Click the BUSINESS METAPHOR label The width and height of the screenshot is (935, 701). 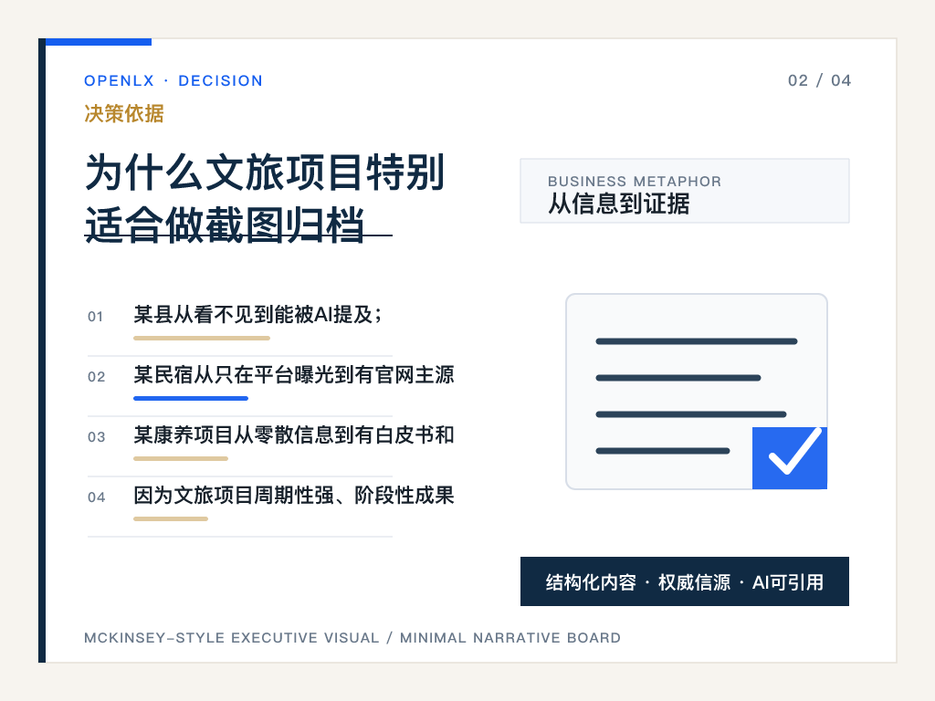(635, 182)
